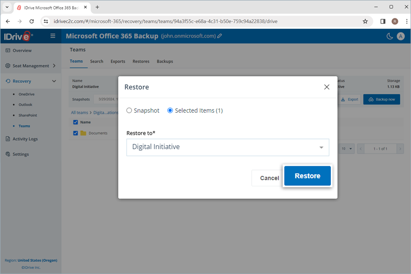Expand Seat Management chevron
Screen dimensions: 411x274
[54, 66]
